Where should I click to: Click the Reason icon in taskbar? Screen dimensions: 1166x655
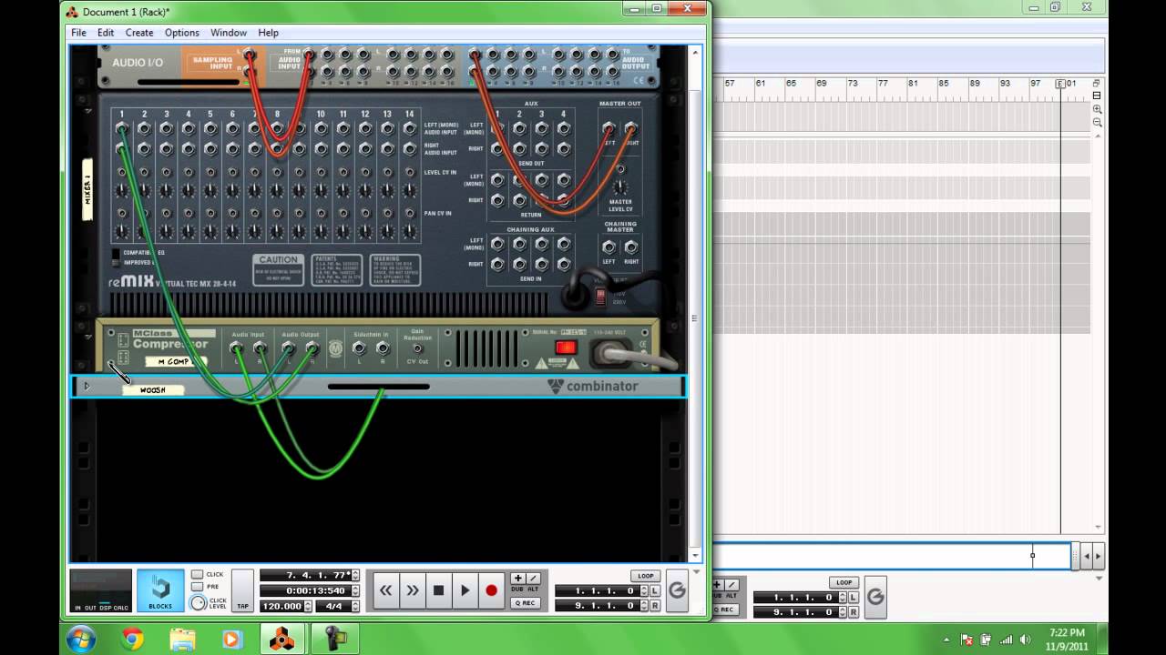(x=281, y=640)
